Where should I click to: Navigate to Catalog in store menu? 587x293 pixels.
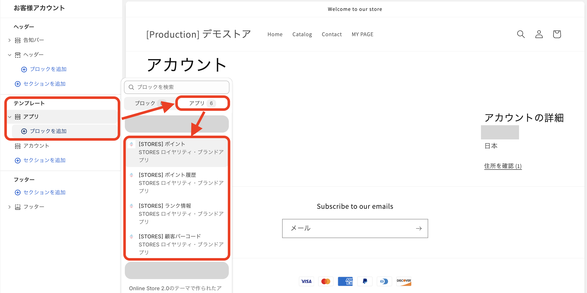302,34
